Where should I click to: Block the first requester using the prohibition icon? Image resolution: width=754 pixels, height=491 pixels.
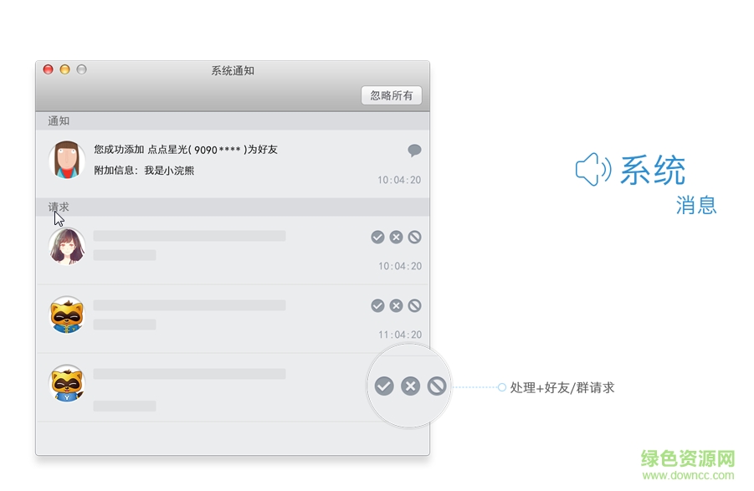coord(415,237)
